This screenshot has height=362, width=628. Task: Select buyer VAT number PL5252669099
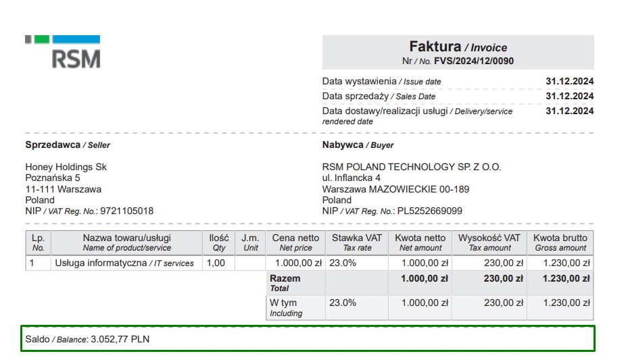(x=429, y=211)
